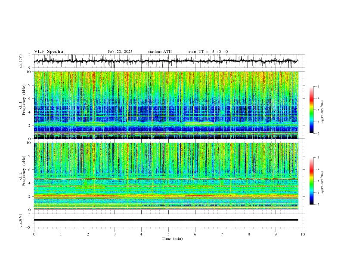Click the ch.1 spectrogram plot area
The height and width of the screenshot is (263, 341).
[166, 105]
